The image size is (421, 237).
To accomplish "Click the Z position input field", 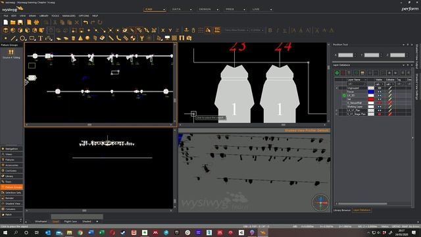I will 397,55.
